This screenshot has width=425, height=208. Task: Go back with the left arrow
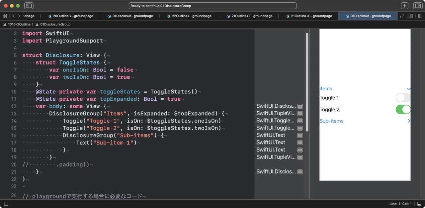(x=13, y=16)
